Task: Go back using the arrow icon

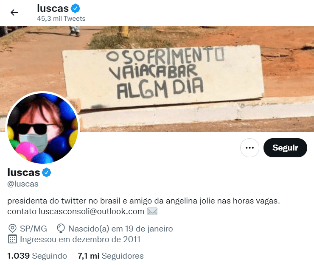Action: (x=14, y=12)
